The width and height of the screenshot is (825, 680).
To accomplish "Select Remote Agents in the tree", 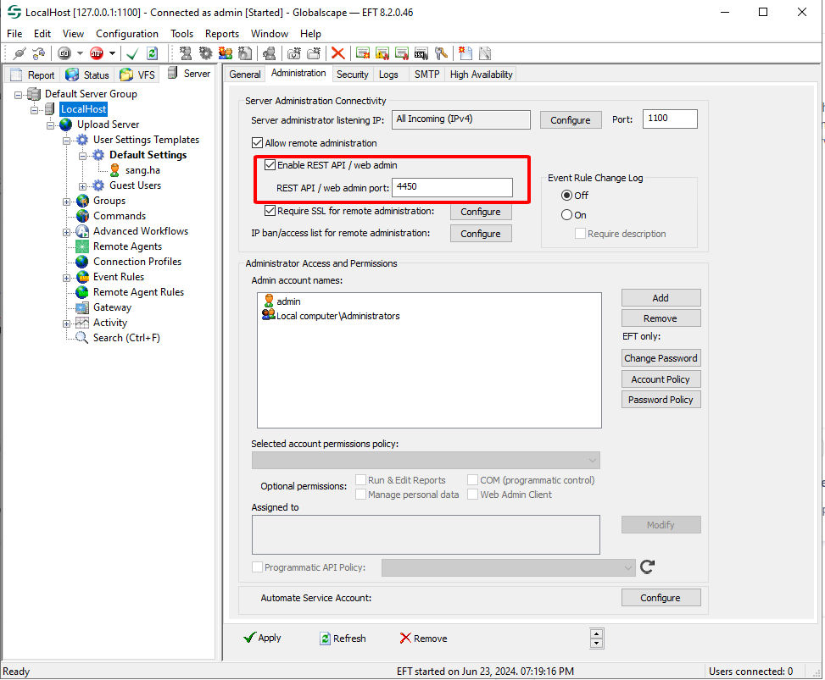I will (127, 246).
